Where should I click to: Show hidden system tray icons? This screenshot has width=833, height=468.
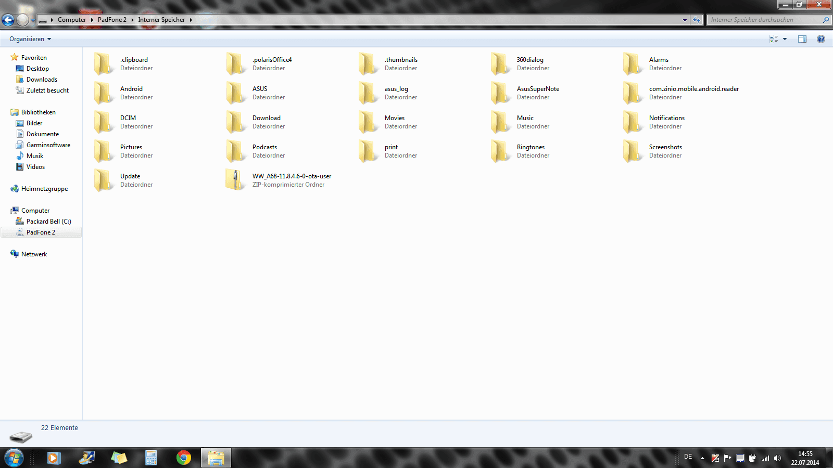(x=702, y=458)
